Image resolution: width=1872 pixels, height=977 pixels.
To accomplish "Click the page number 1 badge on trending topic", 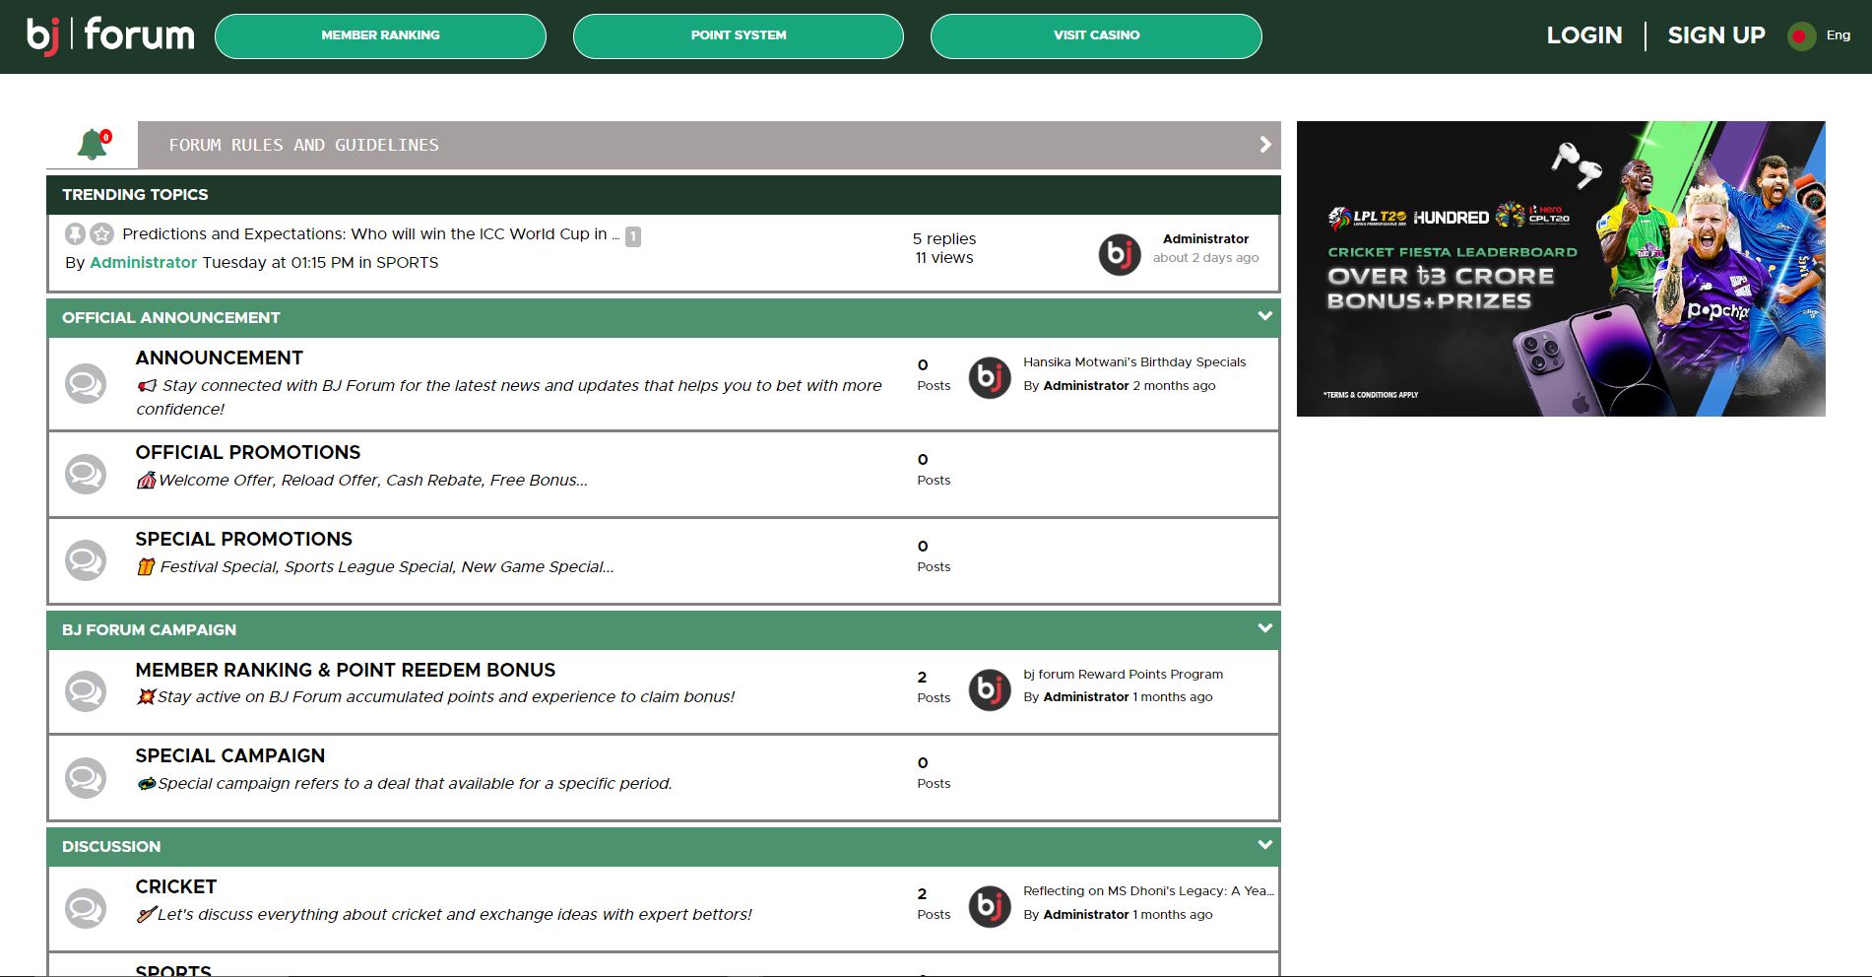I will click(633, 236).
